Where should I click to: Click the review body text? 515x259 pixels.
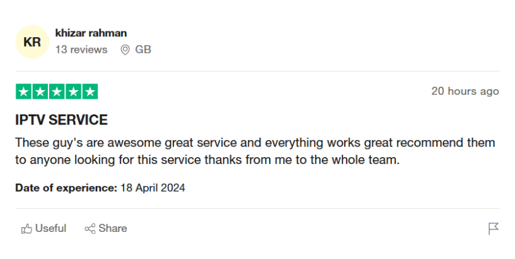255,152
